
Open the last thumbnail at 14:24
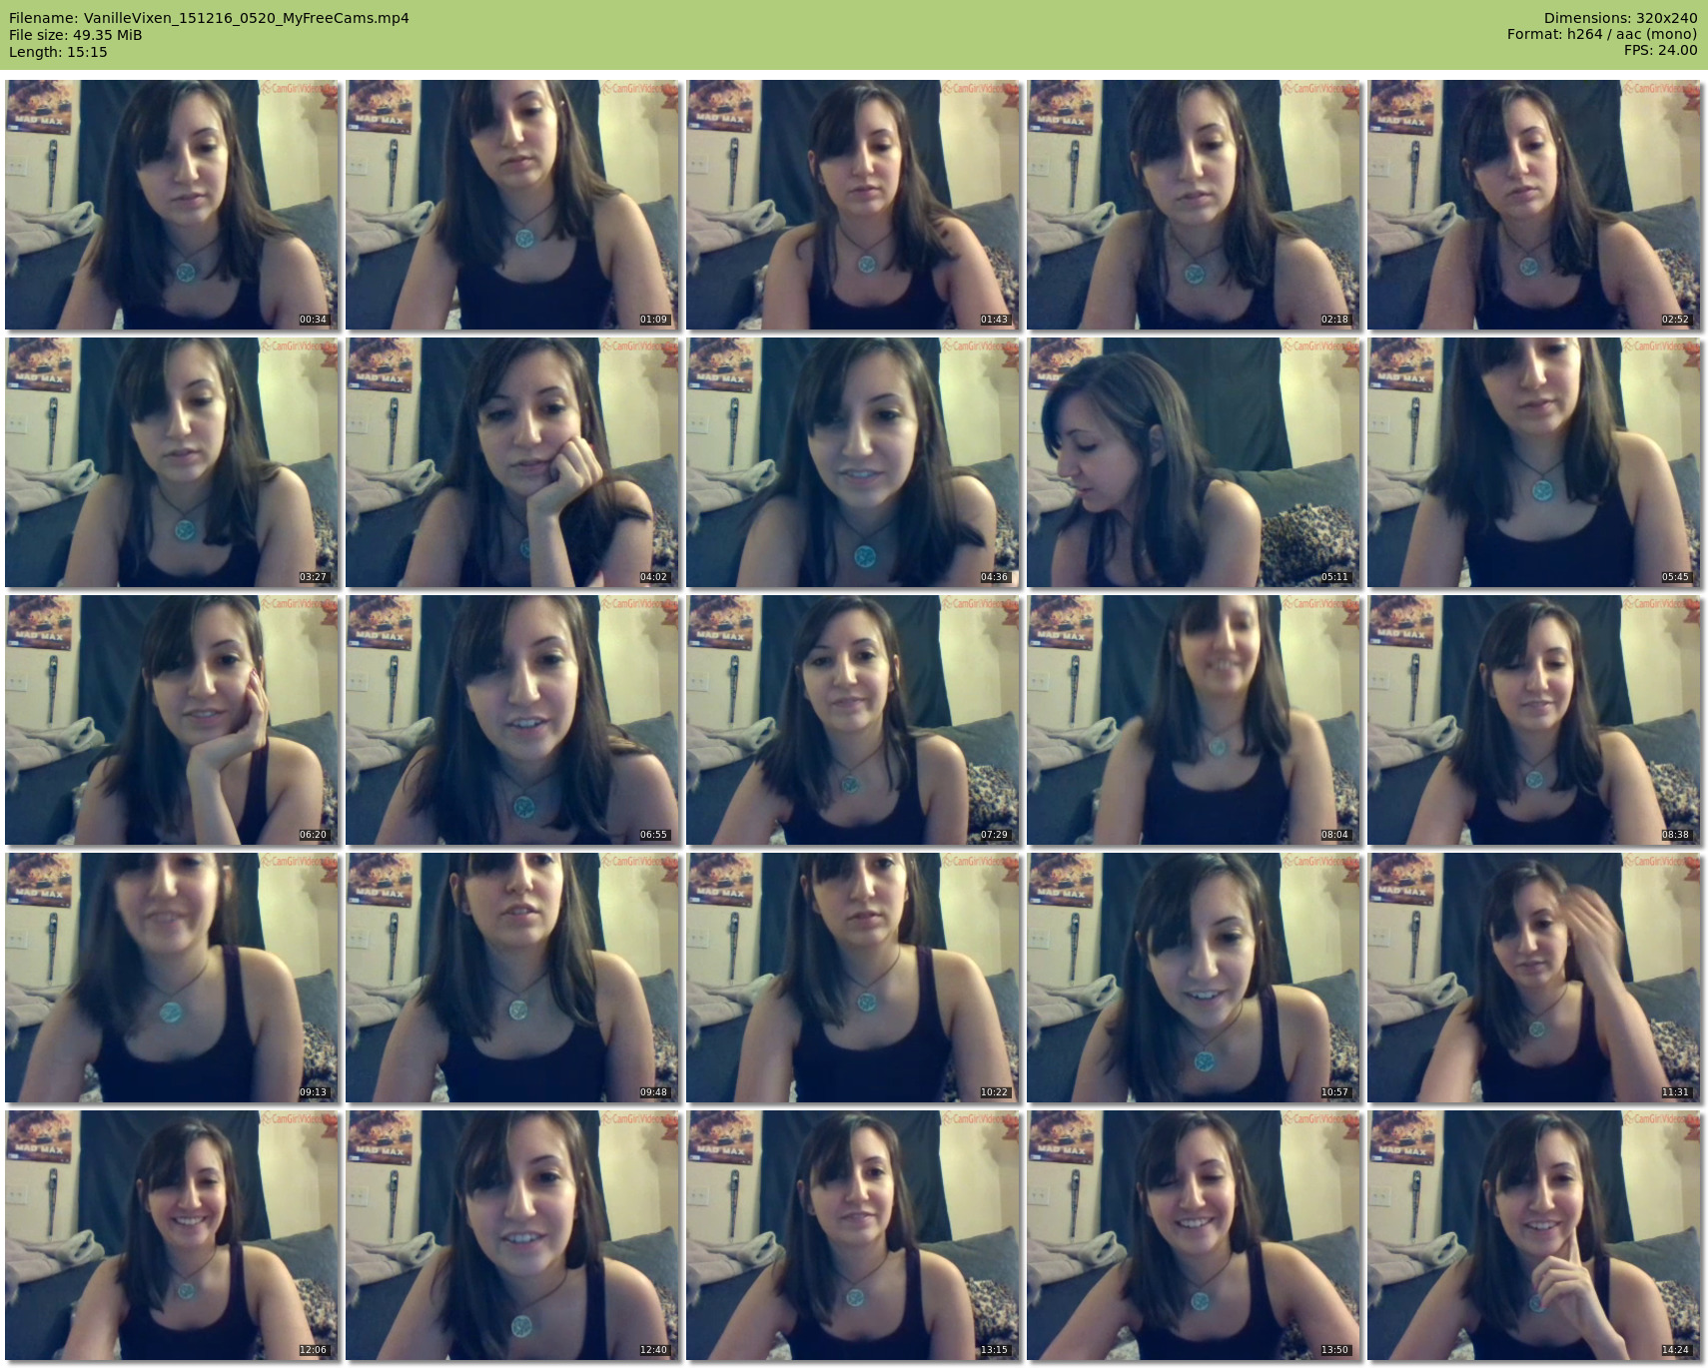click(1534, 1235)
